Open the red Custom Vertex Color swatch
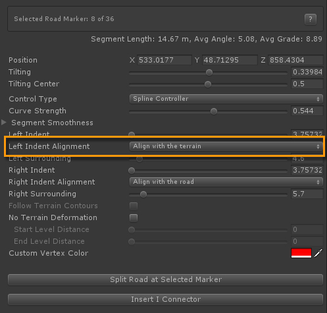 (301, 253)
